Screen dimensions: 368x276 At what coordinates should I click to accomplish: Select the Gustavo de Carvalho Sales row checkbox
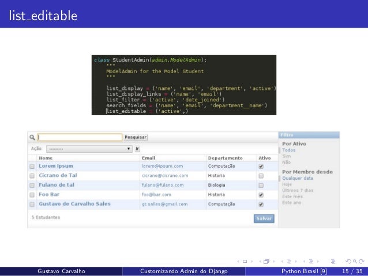[x=32, y=205]
